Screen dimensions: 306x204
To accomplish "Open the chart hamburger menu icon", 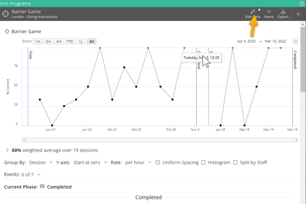I will [x=295, y=42].
